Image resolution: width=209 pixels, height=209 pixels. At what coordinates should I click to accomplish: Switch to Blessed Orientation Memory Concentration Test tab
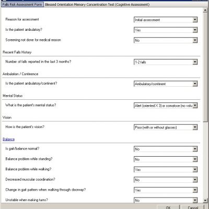pos(97,5)
